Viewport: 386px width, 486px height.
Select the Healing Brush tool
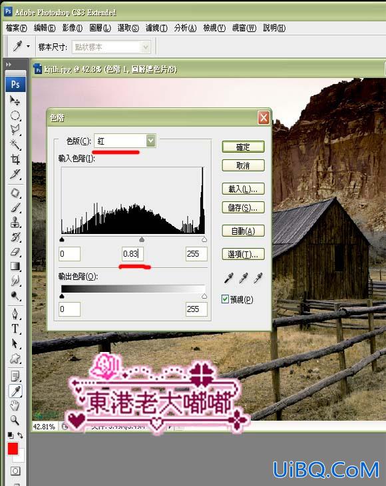pyautogui.click(x=15, y=193)
